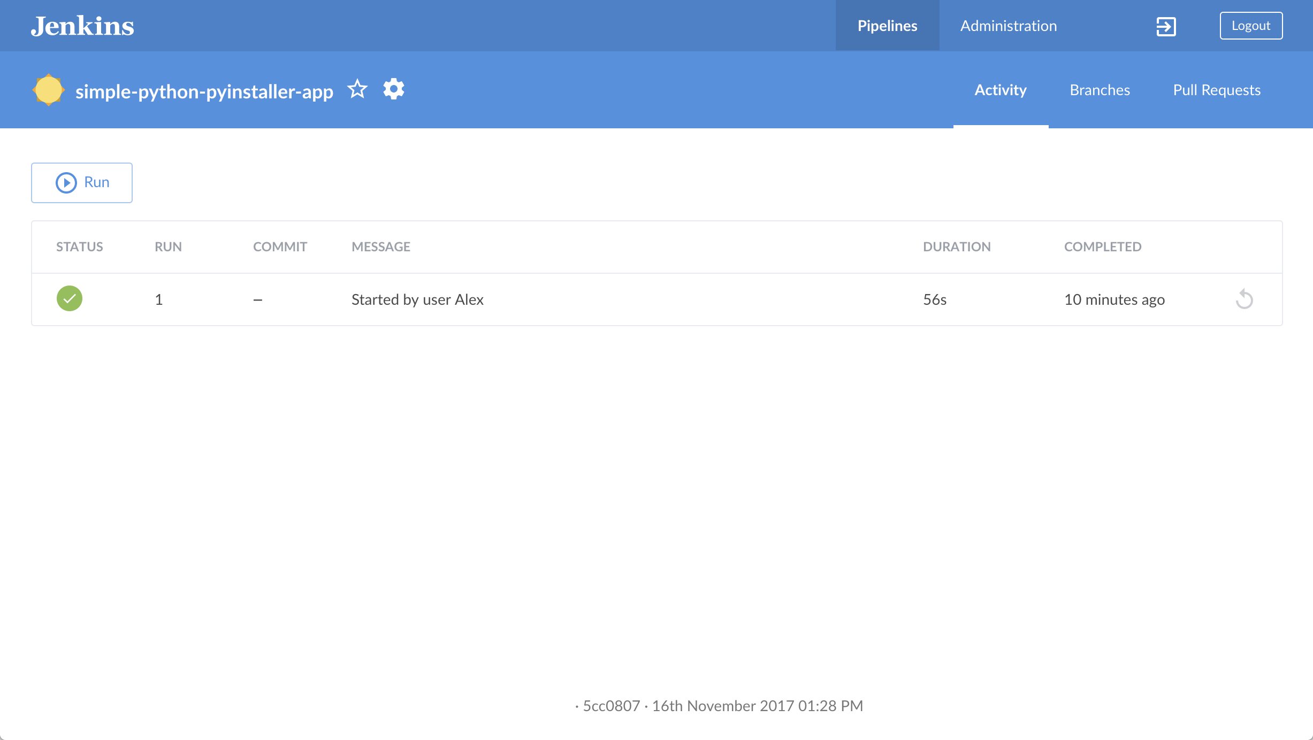Open the Started by user Alex run

[x=417, y=299]
